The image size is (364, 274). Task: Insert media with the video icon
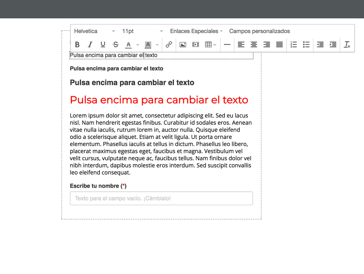196,45
